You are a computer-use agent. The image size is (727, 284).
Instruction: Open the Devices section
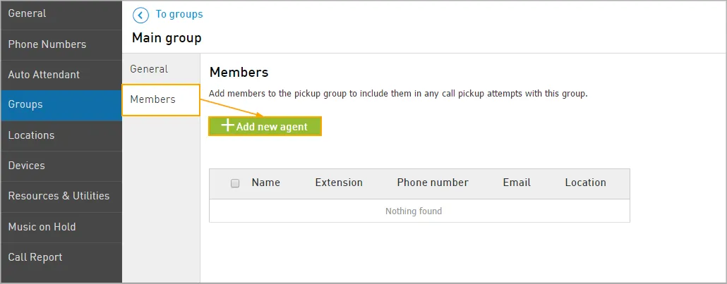pos(61,166)
